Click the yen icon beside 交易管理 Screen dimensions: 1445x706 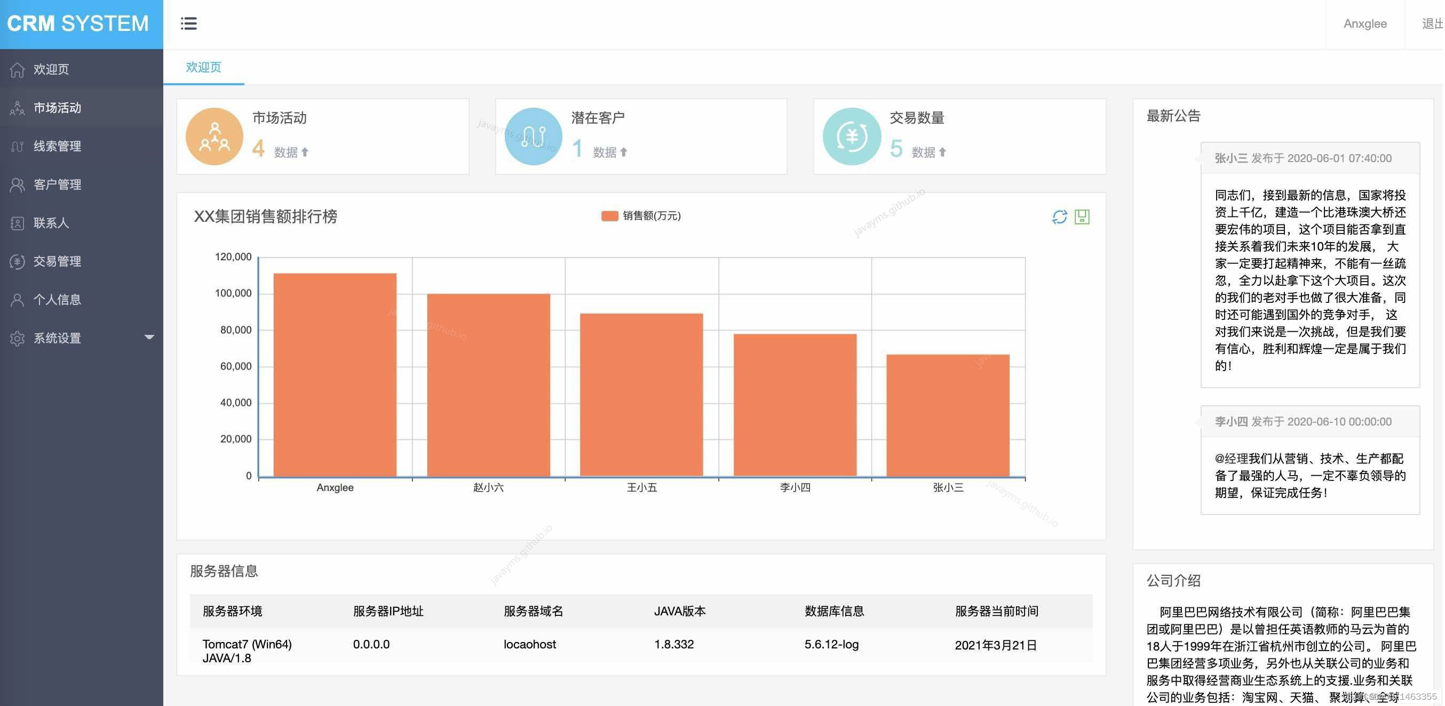18,261
